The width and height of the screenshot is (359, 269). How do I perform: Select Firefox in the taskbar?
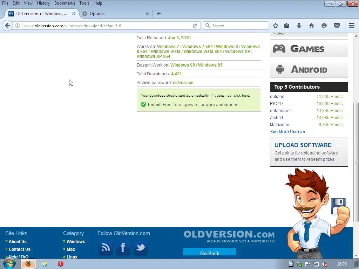point(28,264)
